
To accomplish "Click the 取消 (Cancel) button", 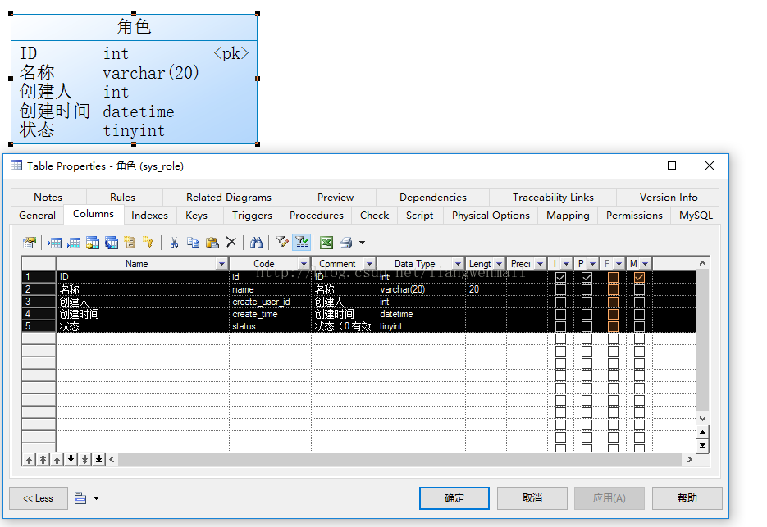I will click(532, 498).
